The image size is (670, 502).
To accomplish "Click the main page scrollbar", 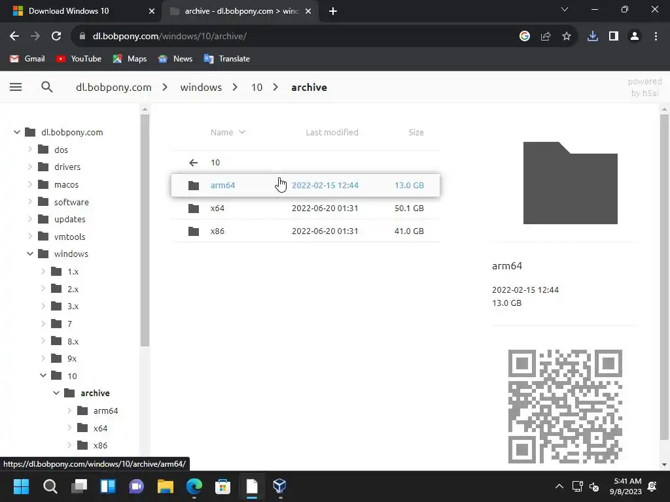I will (x=664, y=277).
